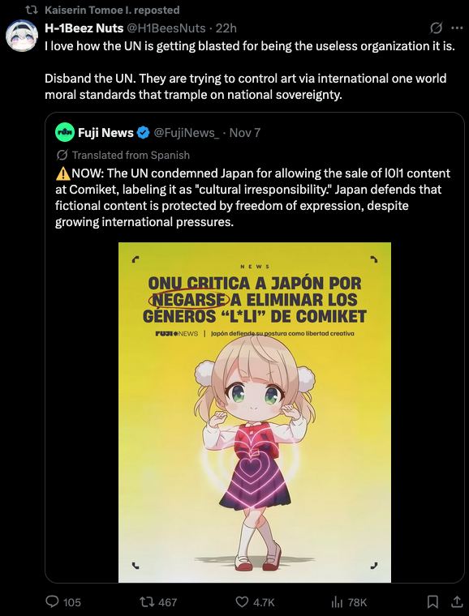Share the post with the upload arrow icon
This screenshot has width=469, height=616.
click(456, 601)
